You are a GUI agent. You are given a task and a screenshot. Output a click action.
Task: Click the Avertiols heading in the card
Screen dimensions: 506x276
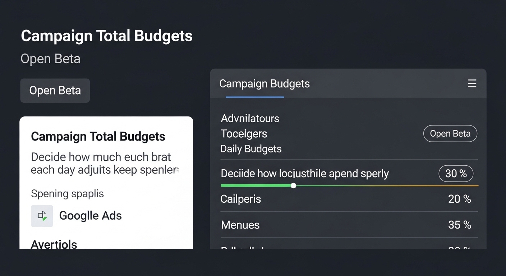tap(54, 244)
